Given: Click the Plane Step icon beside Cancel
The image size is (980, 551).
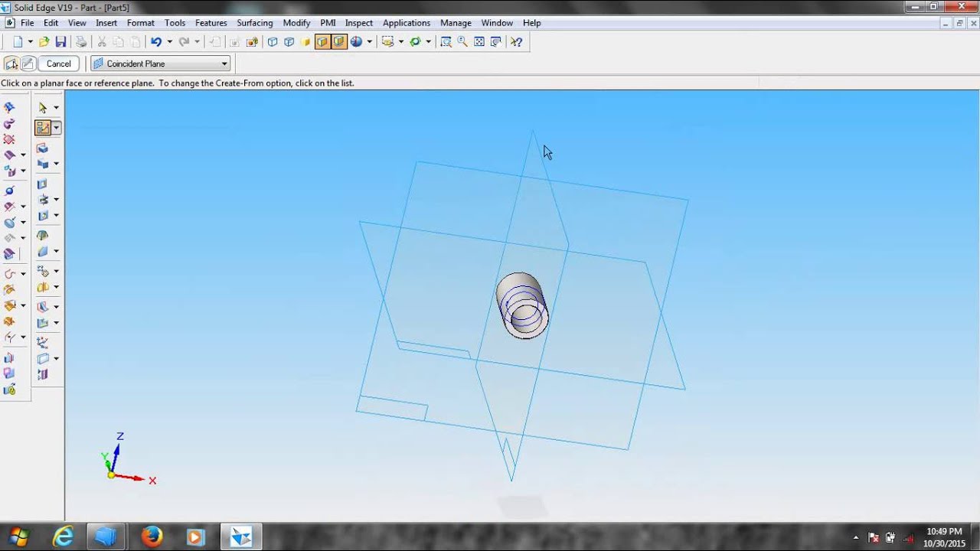Looking at the screenshot, I should (x=11, y=64).
